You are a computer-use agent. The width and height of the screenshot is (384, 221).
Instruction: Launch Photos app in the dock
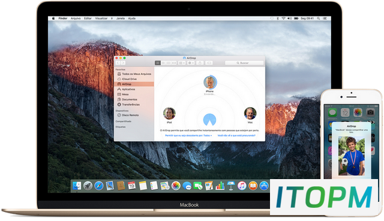[176, 186]
